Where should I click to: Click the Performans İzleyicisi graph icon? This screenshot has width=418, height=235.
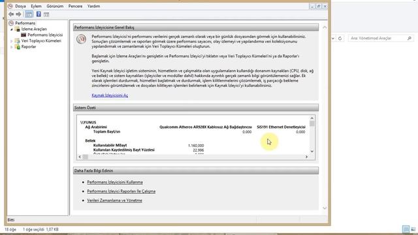pos(24,35)
